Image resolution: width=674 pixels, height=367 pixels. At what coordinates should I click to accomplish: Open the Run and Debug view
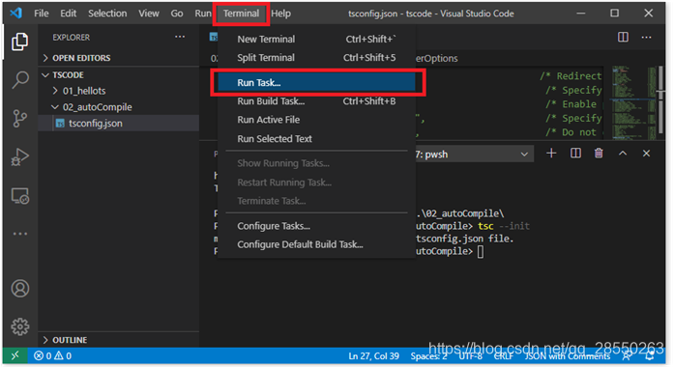(x=19, y=156)
